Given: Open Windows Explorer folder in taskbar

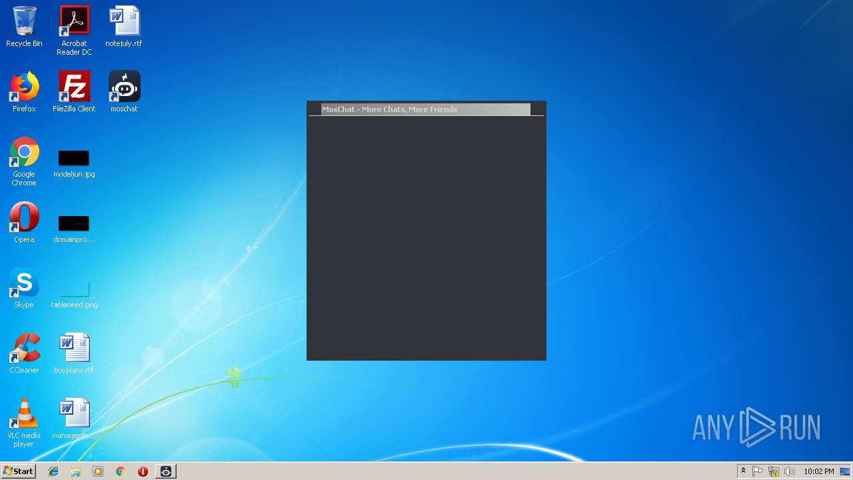Looking at the screenshot, I should [x=75, y=471].
